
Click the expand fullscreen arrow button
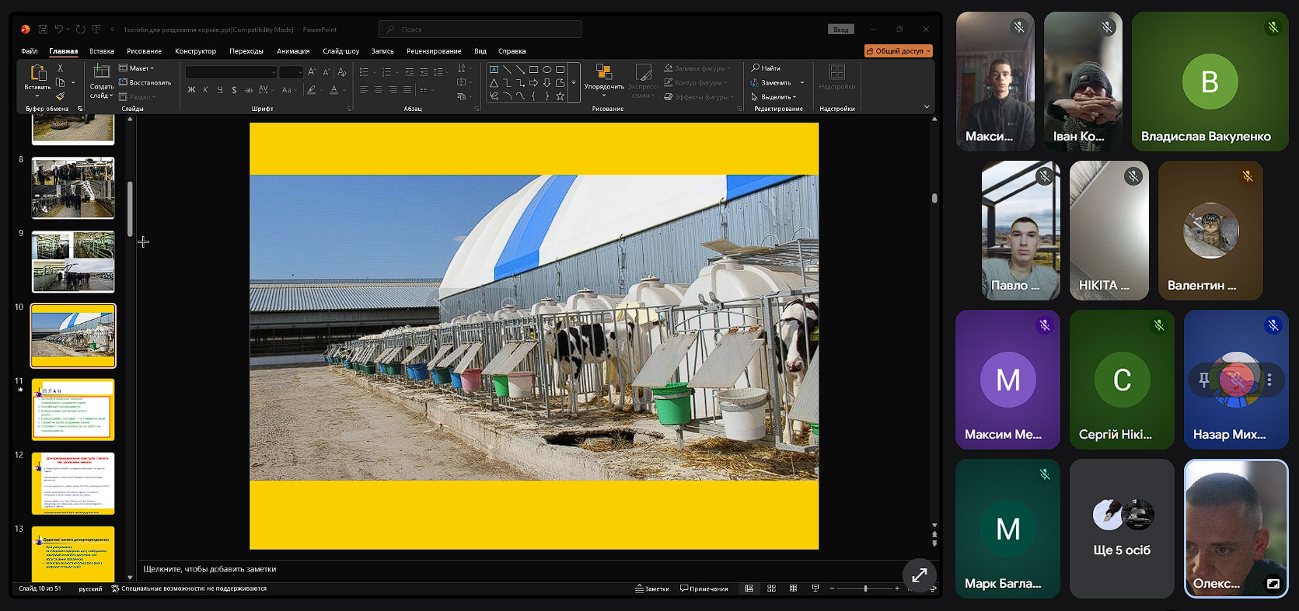pos(919,575)
